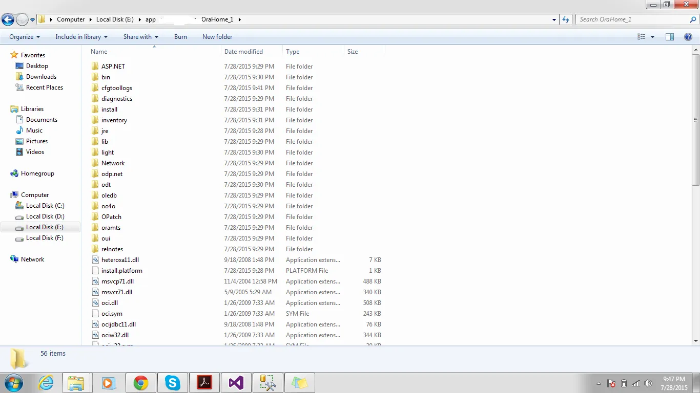Show the preview pane
This screenshot has height=393, width=700.
click(x=670, y=37)
